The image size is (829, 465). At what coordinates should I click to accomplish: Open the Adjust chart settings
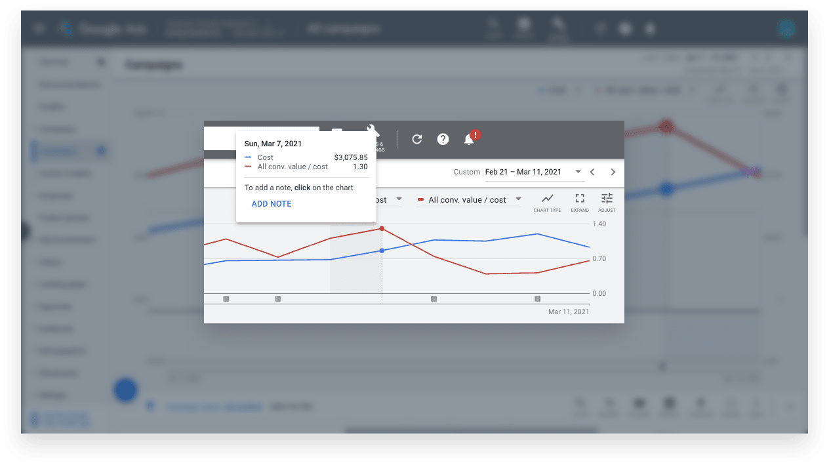click(x=607, y=202)
